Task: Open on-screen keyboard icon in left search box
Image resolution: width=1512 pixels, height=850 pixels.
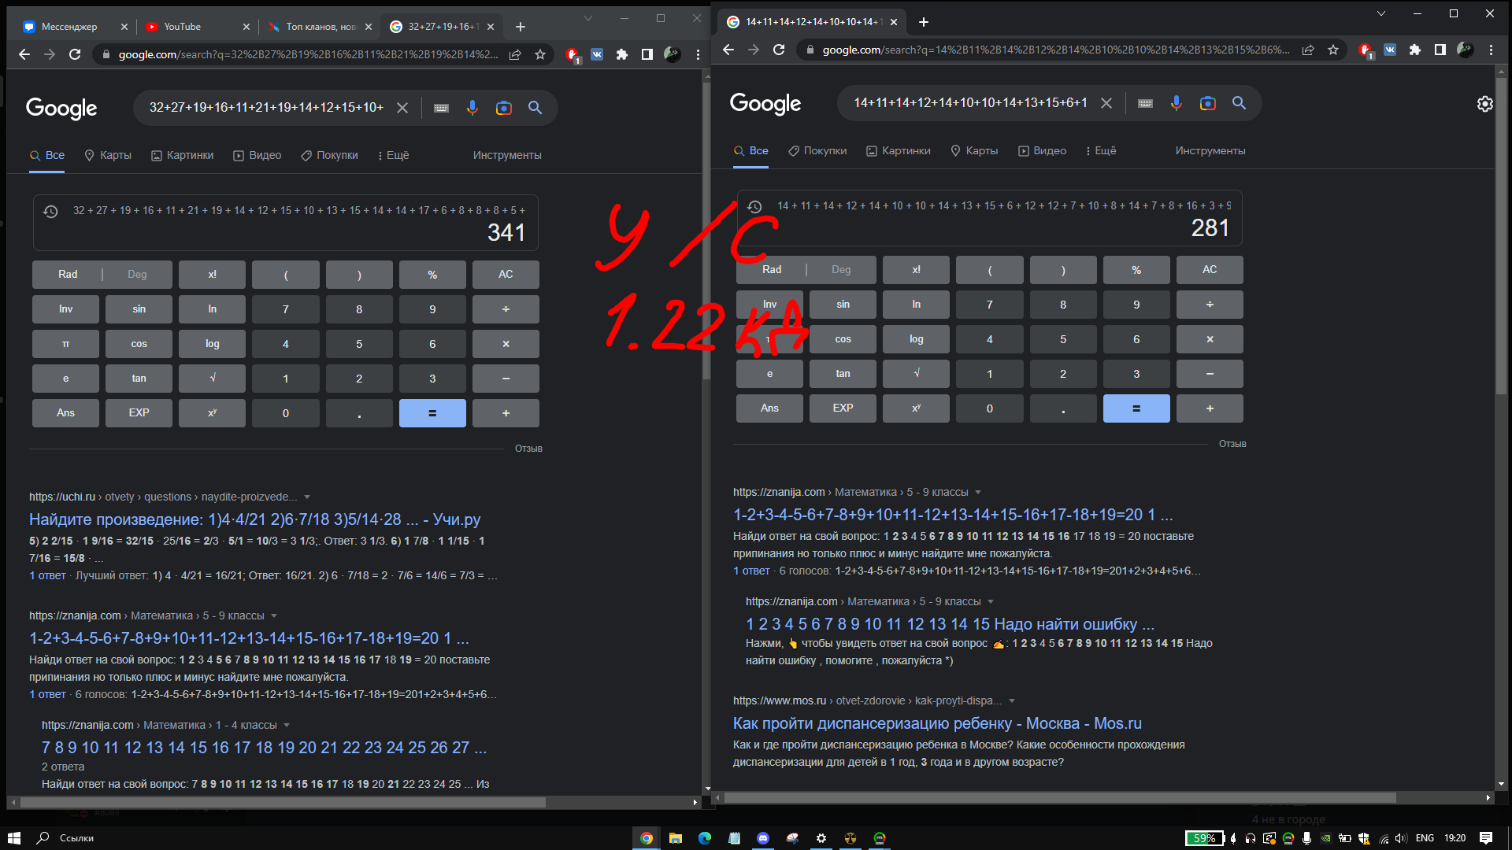Action: pos(441,108)
